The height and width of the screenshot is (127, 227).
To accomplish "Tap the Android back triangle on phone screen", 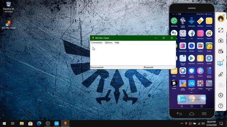I will (182, 106).
